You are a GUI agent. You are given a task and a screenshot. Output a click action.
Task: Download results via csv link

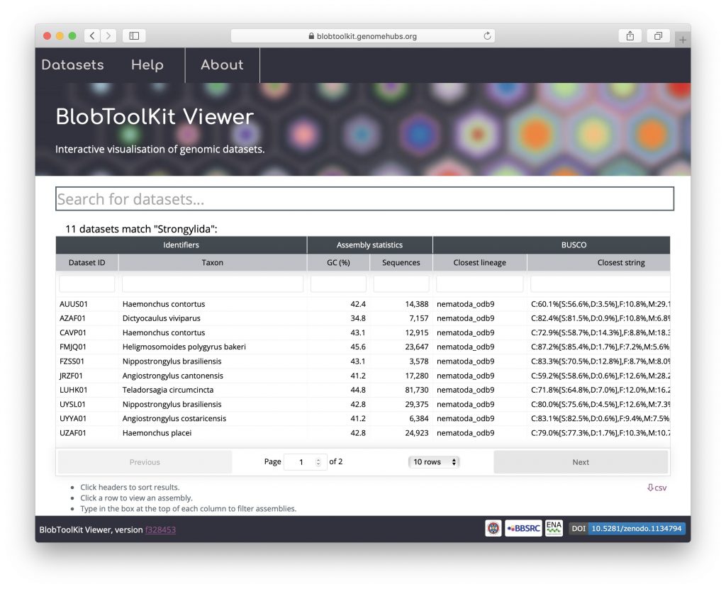click(x=657, y=488)
